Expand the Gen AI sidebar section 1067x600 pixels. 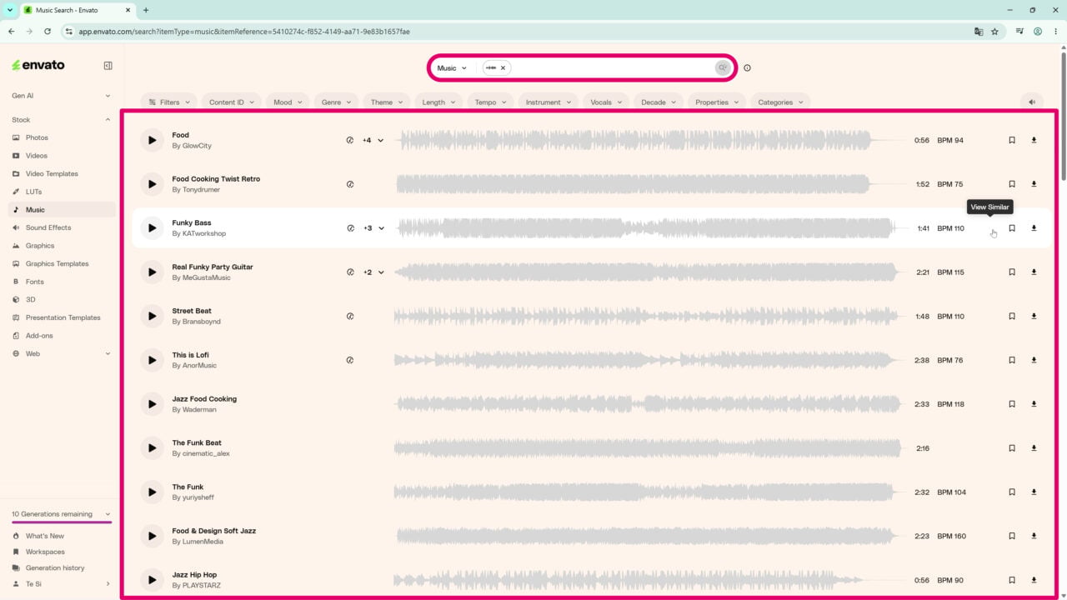[x=61, y=96]
